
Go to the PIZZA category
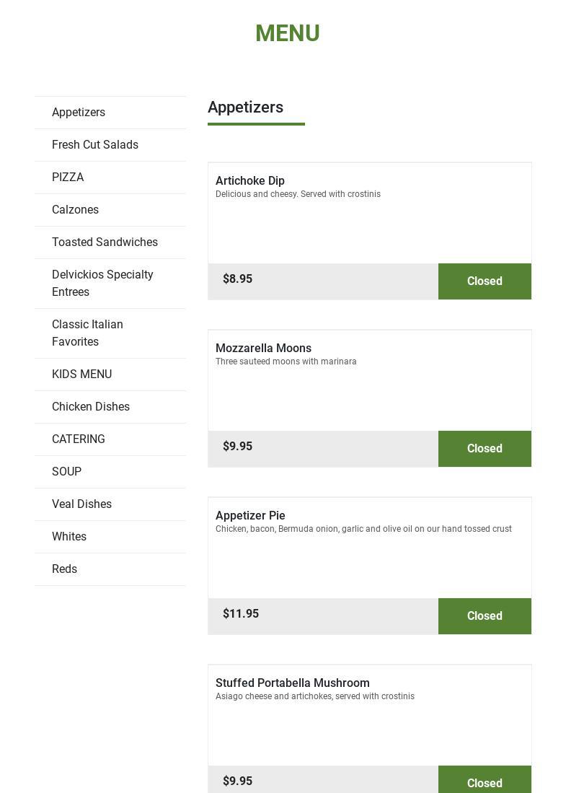tap(68, 178)
